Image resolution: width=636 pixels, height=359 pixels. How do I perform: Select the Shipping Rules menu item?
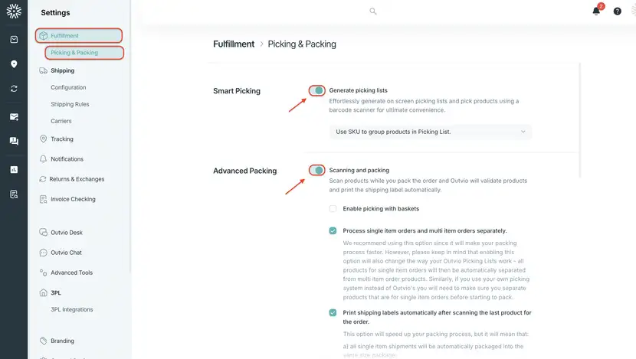pos(70,104)
